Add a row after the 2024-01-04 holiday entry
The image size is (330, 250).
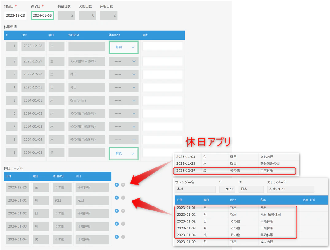(x=116, y=237)
